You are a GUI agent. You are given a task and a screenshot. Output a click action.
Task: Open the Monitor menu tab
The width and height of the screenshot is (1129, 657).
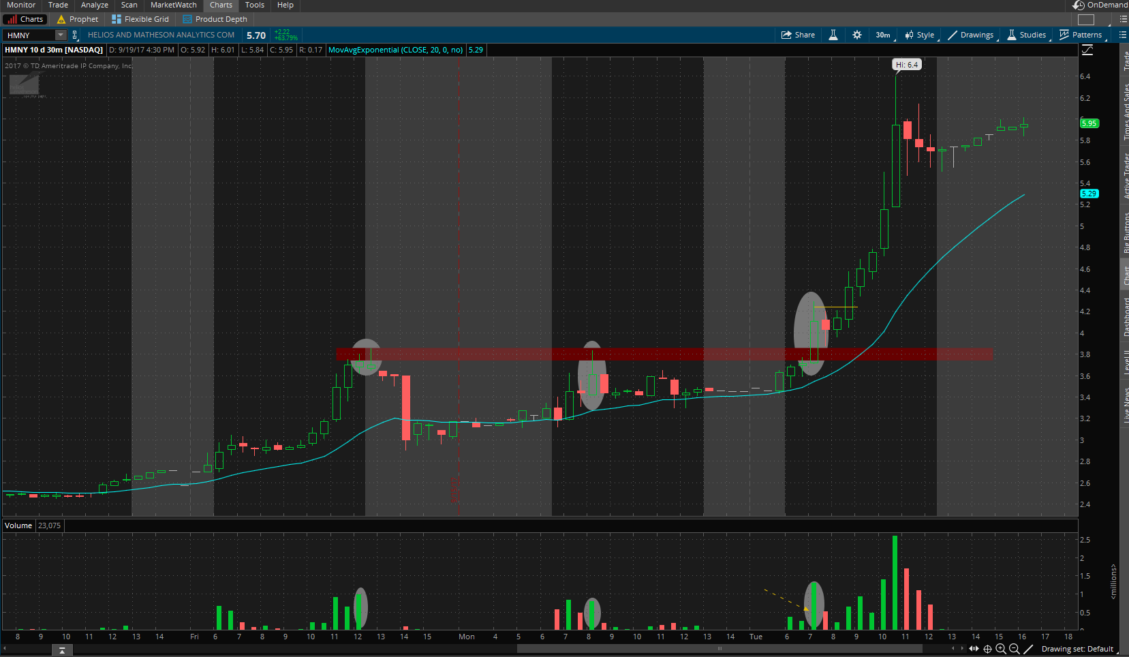coord(21,5)
